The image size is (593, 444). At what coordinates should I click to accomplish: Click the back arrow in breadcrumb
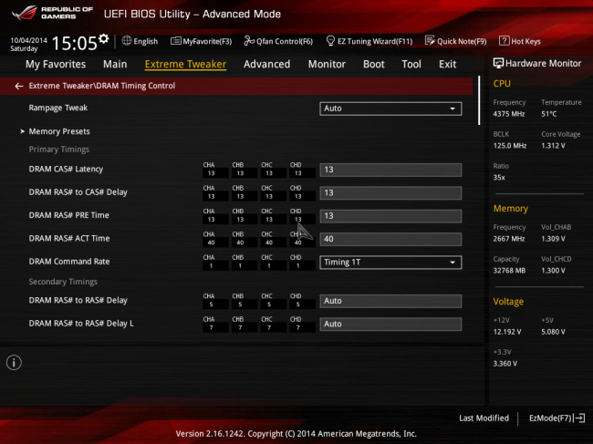(x=19, y=86)
